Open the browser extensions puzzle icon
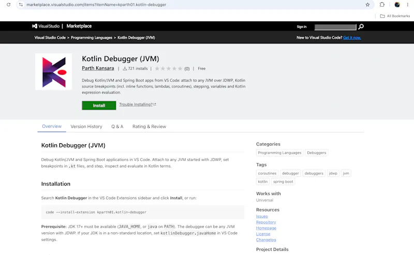414x255 pixels. [x=382, y=5]
